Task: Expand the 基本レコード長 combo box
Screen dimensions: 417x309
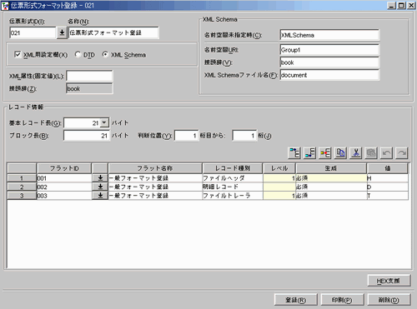Action: pyautogui.click(x=104, y=122)
